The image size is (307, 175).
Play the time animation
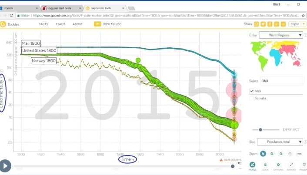5,166
